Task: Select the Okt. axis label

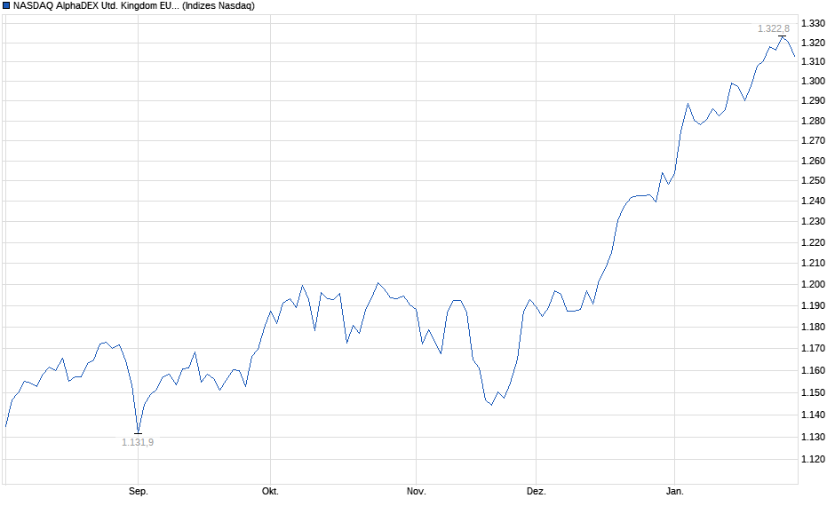Action: pyautogui.click(x=270, y=490)
